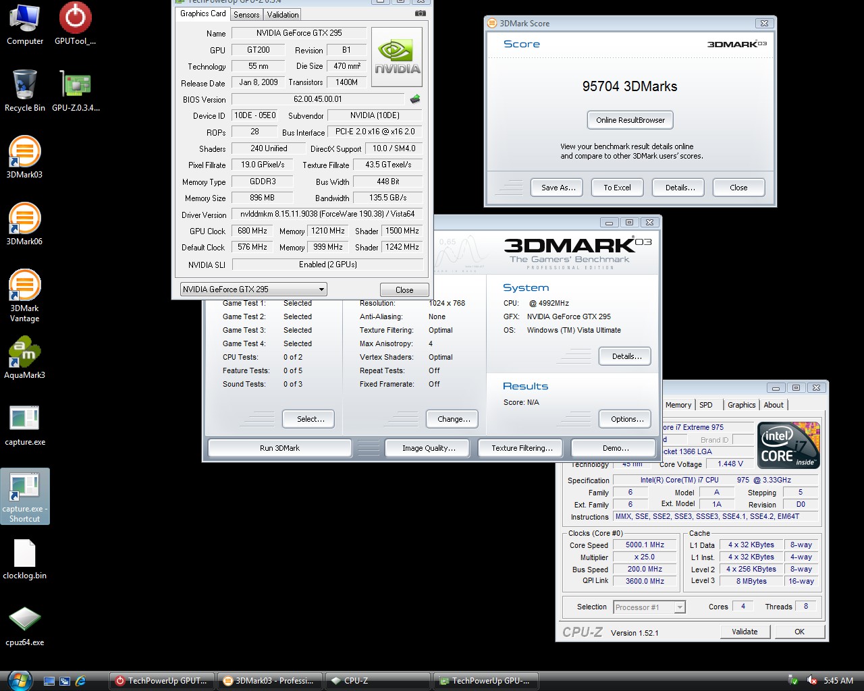The image size is (864, 691).
Task: Click the GPU-Z BIOS save chip icon
Action: pos(415,99)
